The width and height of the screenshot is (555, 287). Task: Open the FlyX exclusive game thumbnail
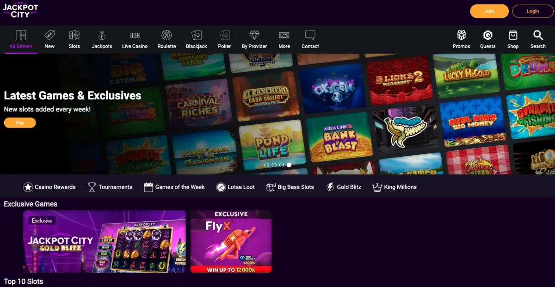[231, 242]
